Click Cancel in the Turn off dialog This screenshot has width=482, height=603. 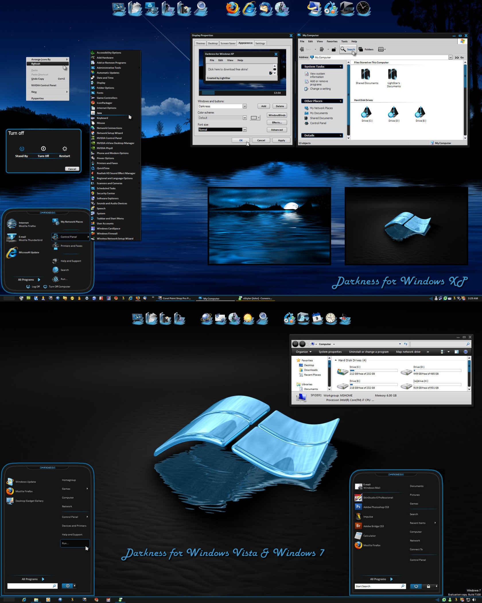pos(72,169)
